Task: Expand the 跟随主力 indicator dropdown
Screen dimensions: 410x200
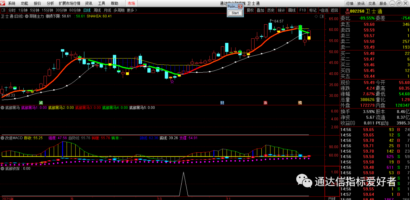Action: 27,16
